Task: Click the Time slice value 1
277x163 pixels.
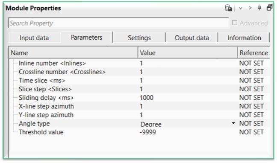Action: tap(141, 81)
